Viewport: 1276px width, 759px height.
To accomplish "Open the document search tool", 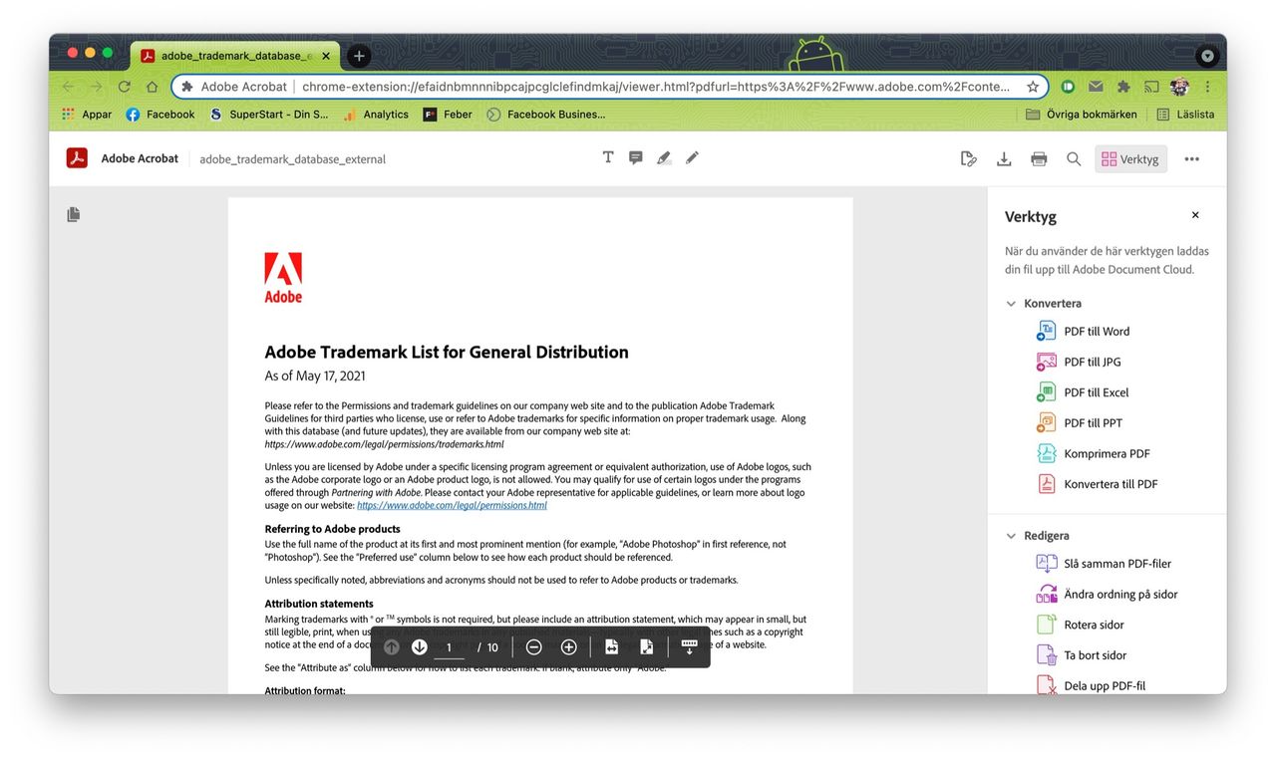I will [x=1073, y=157].
